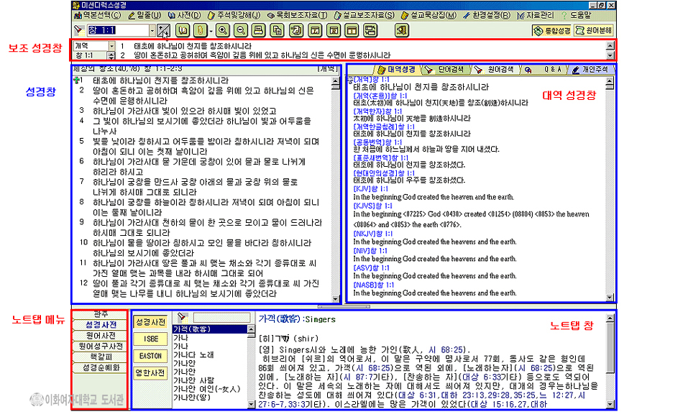Click the exit door toolbar icon
The image size is (683, 417).
[402, 30]
